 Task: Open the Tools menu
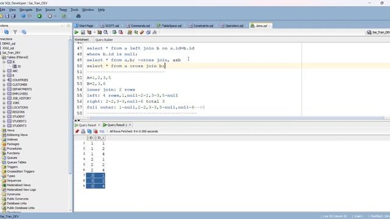click(74, 10)
